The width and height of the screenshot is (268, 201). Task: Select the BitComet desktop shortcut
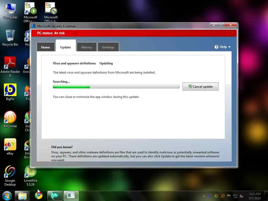click(10, 119)
